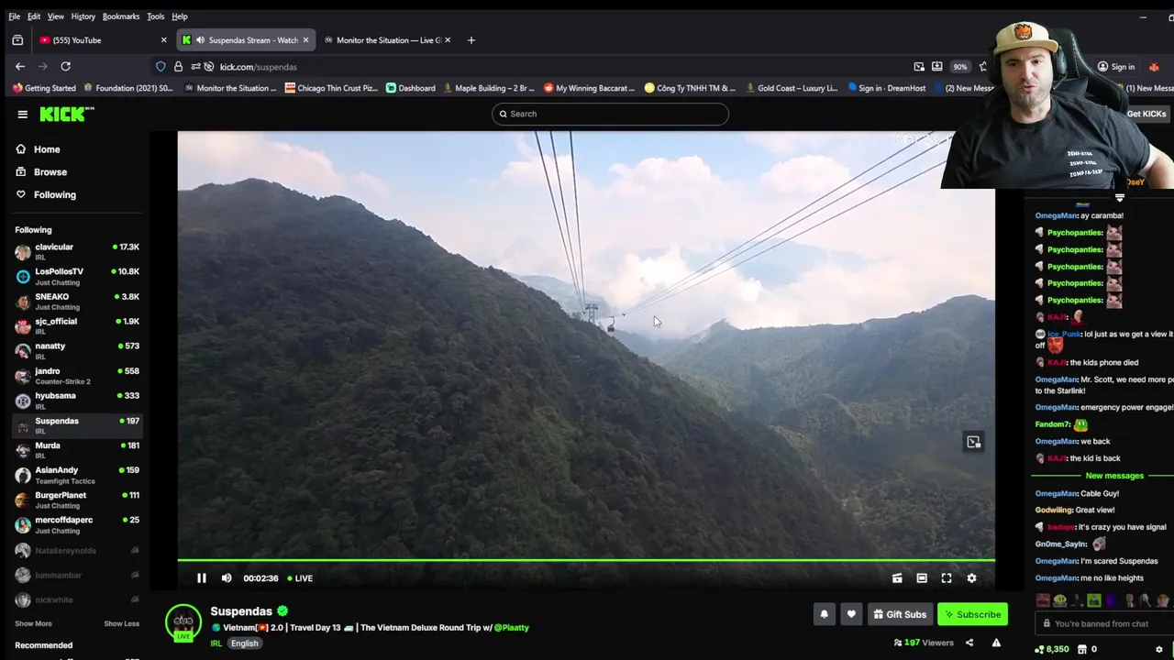Click the English language tag under stream title
This screenshot has height=660, width=1174.
pos(244,643)
